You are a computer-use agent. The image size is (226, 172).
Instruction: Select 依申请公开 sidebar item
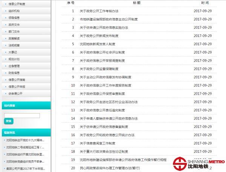[x=15, y=94]
